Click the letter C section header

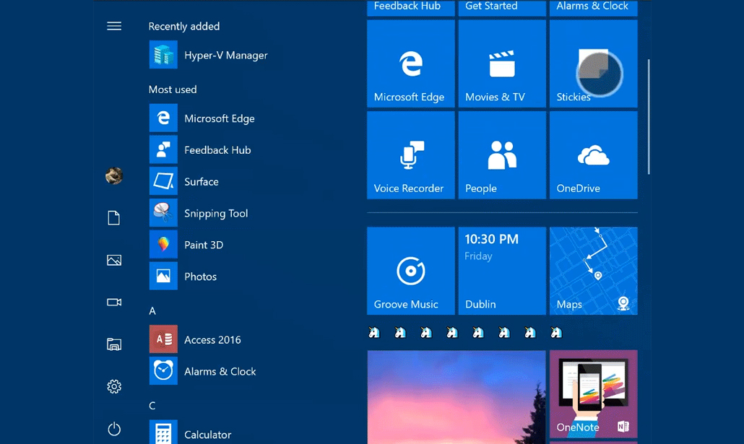[152, 406]
